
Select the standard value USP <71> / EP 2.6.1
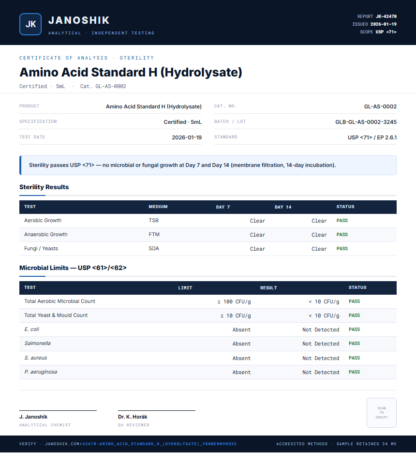coord(372,137)
